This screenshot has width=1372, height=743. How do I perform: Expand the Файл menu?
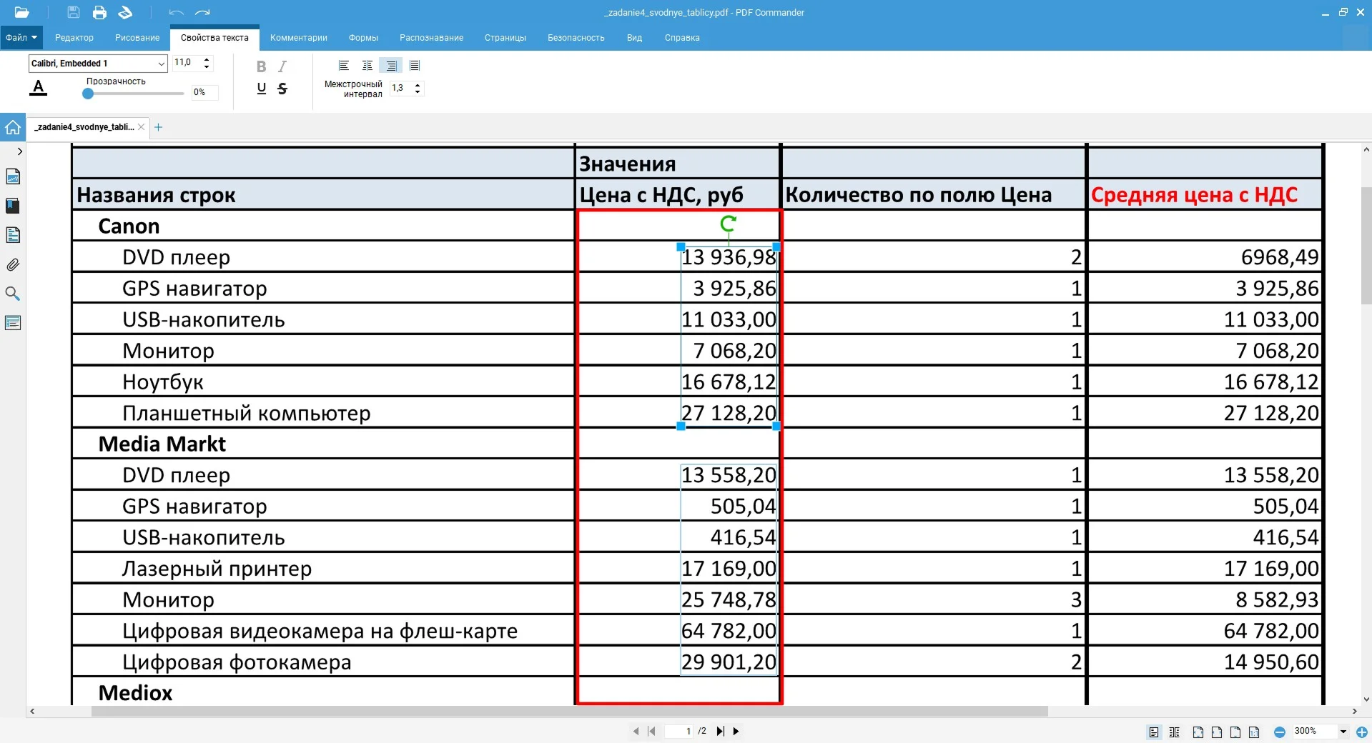pyautogui.click(x=21, y=38)
